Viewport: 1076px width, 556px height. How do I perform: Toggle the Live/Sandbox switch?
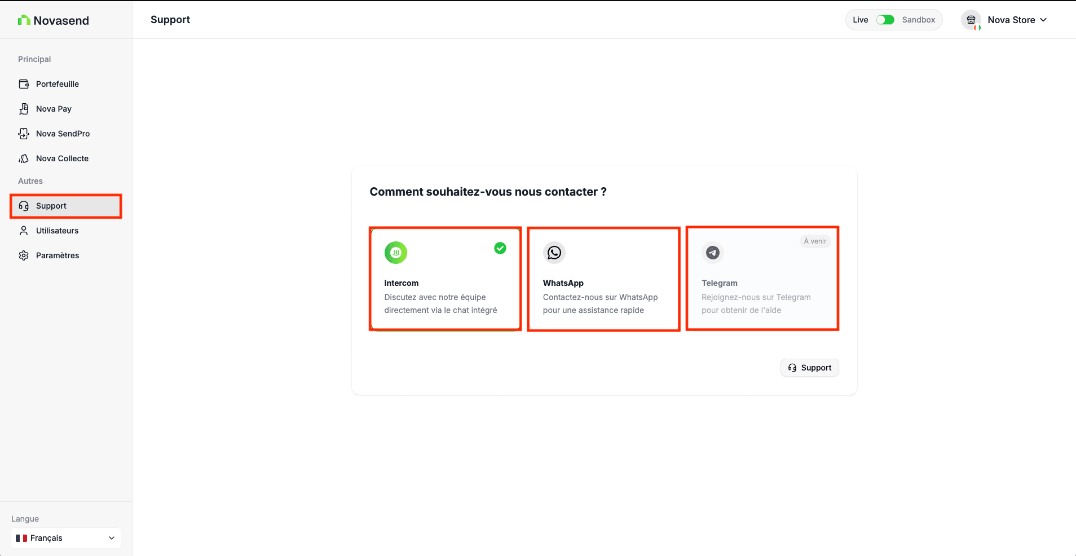point(885,20)
